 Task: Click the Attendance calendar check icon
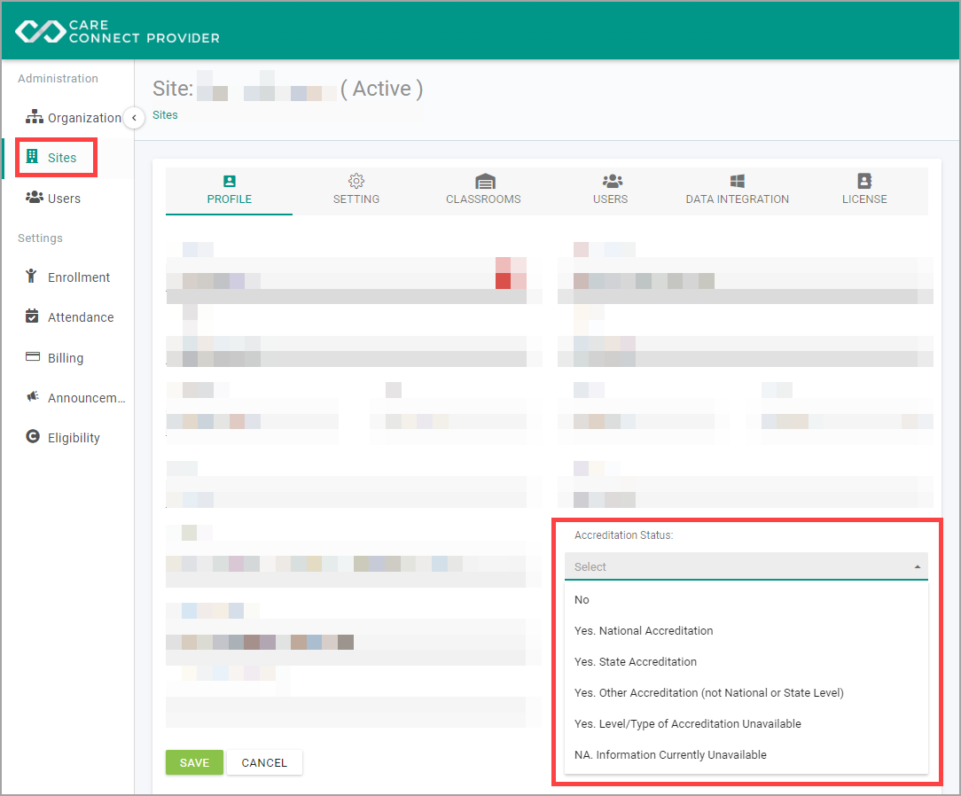tap(32, 316)
